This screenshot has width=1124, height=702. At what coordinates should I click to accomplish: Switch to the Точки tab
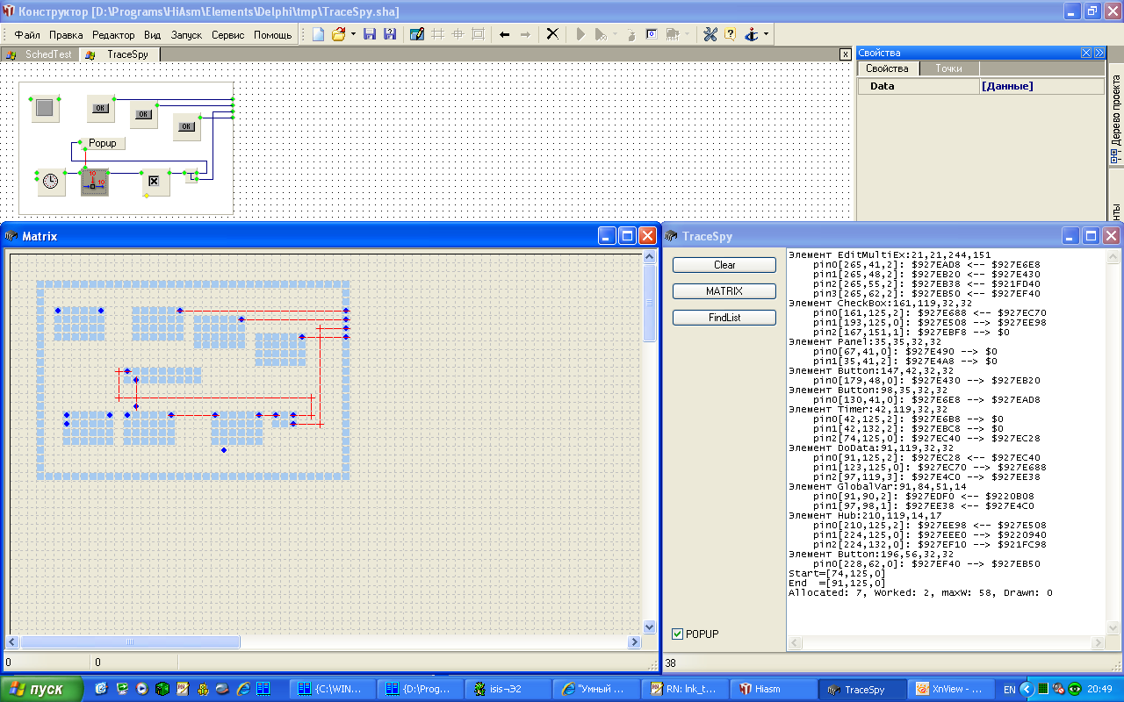click(x=948, y=68)
